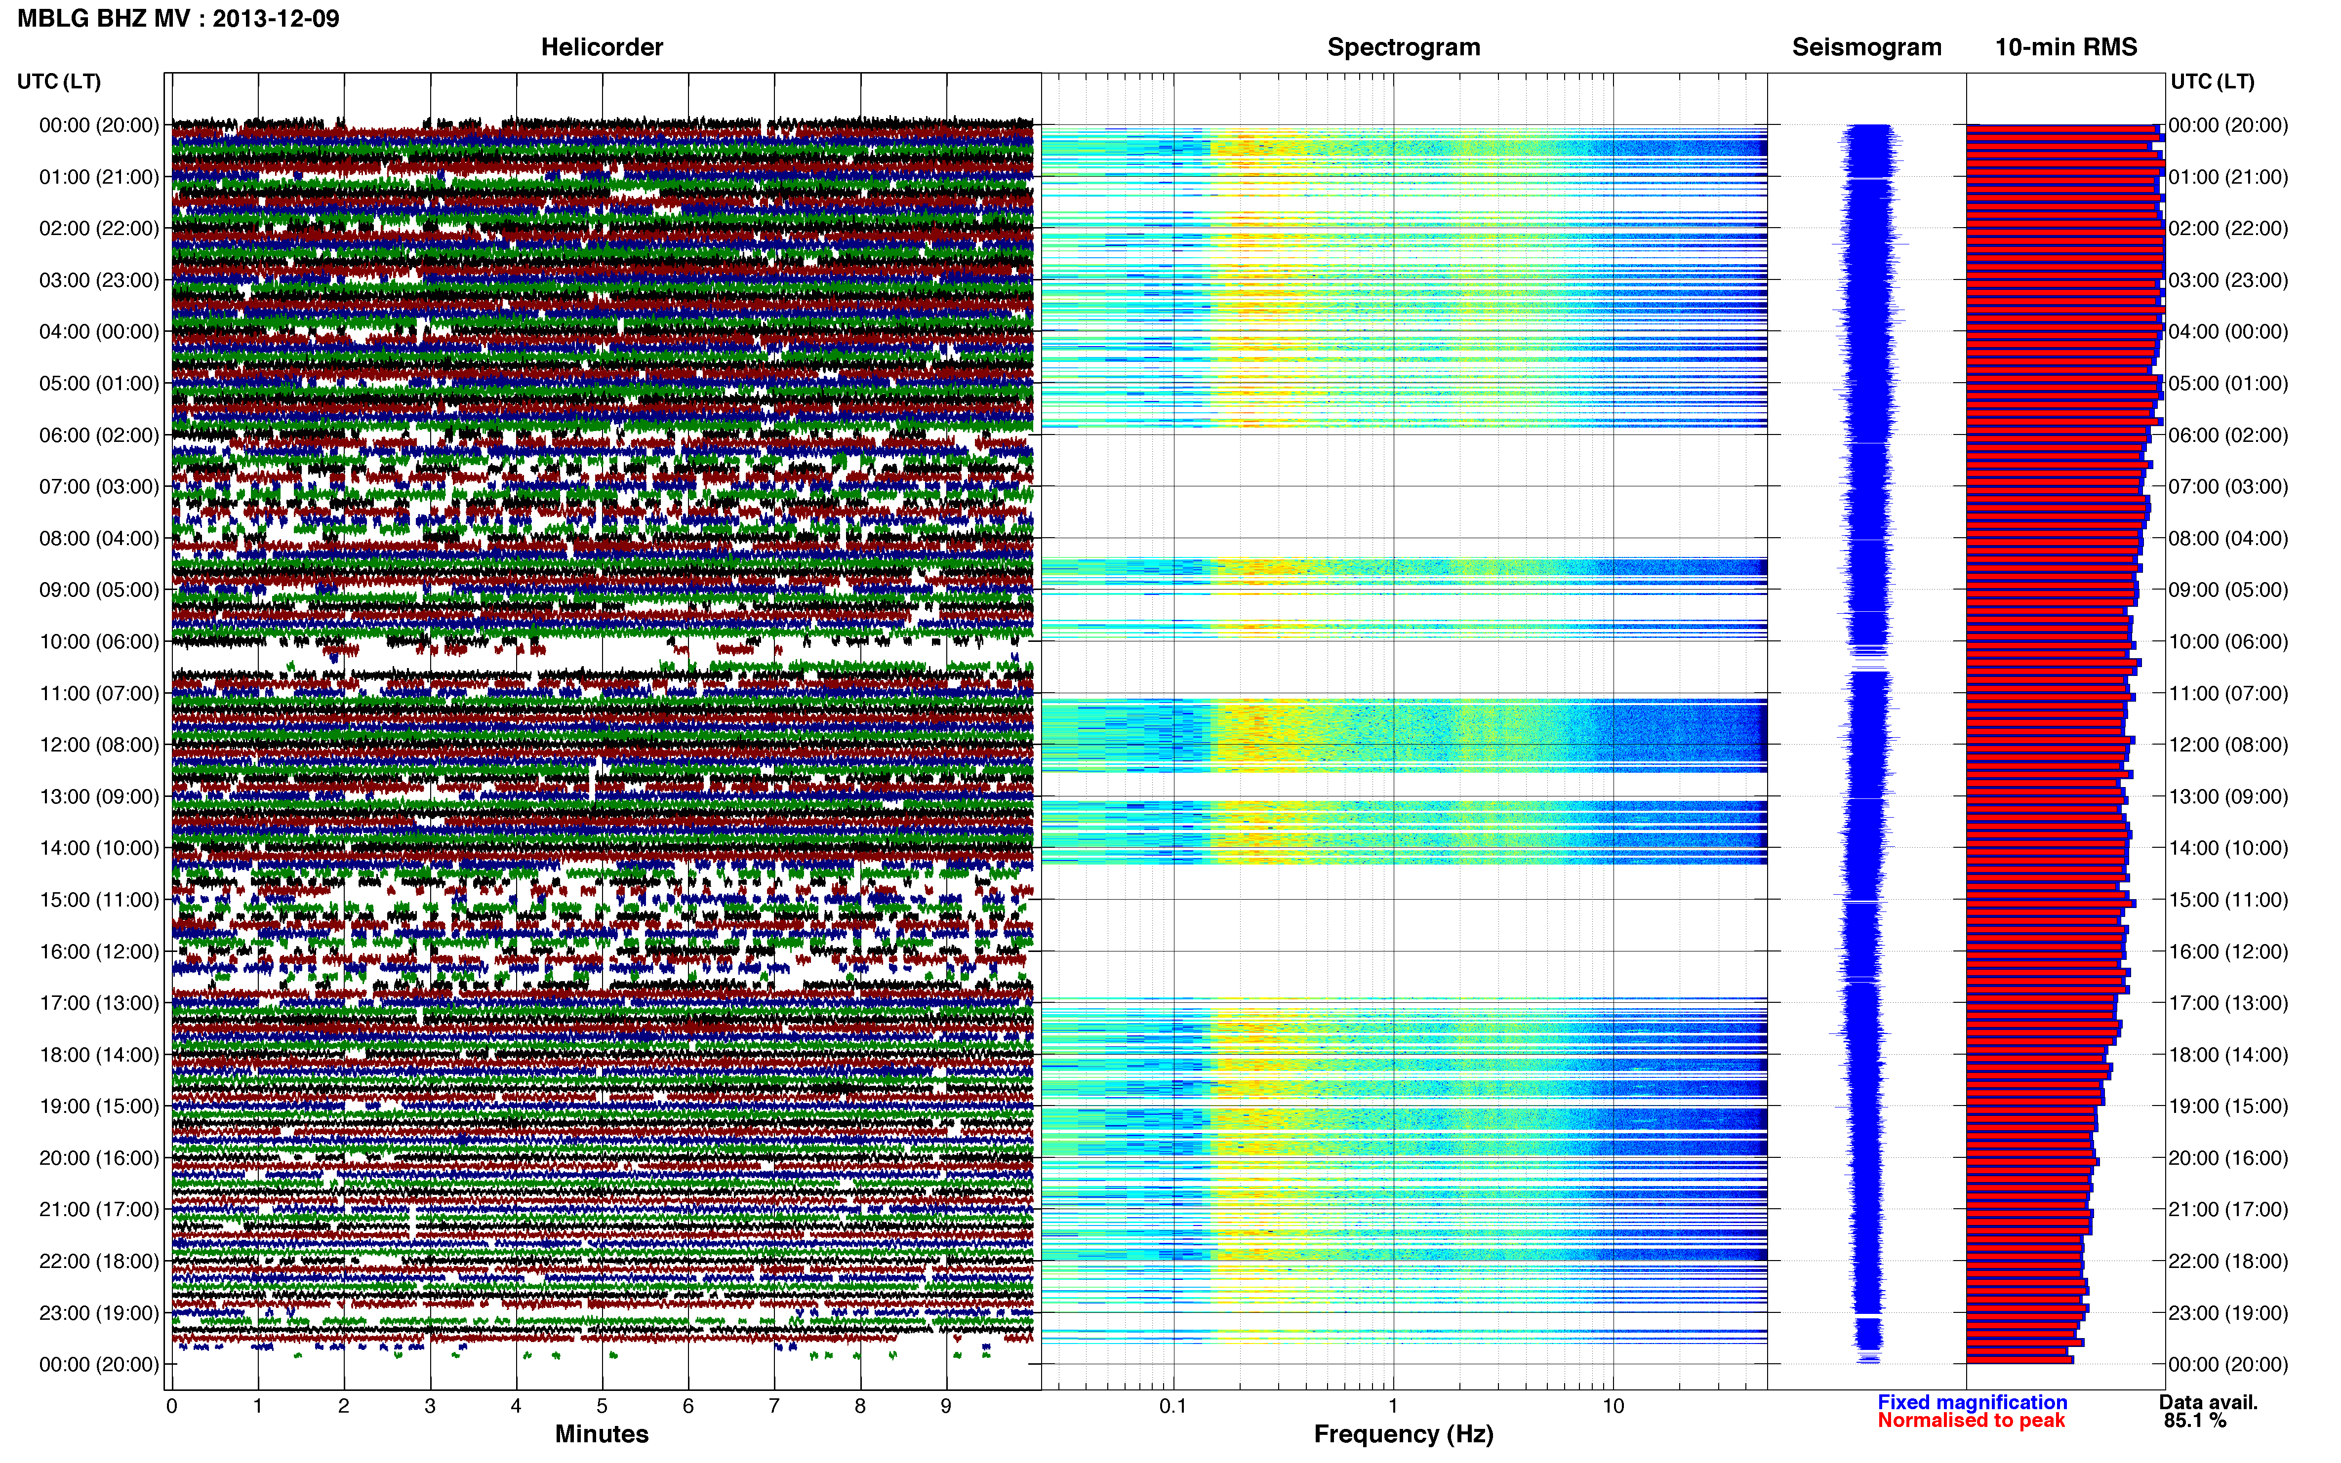
Task: Click left time label '13:00 (09:00)'
Action: point(99,796)
